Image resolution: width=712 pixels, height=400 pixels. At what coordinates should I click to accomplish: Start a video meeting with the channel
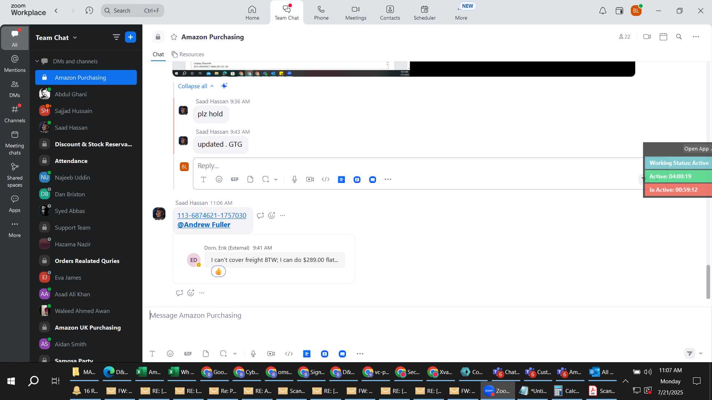pos(647,37)
